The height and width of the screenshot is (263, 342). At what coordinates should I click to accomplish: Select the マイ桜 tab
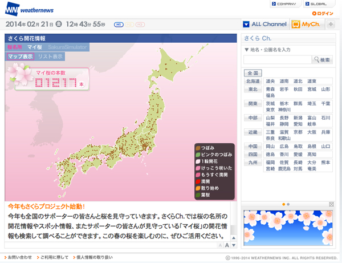(35, 47)
